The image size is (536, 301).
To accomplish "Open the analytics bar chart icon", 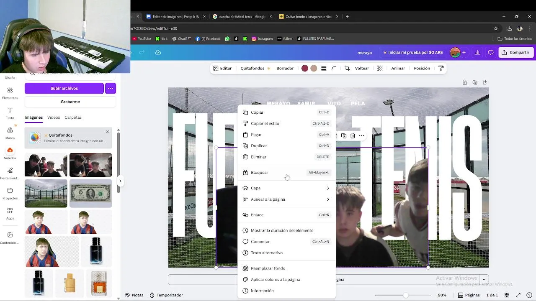I will pyautogui.click(x=477, y=52).
